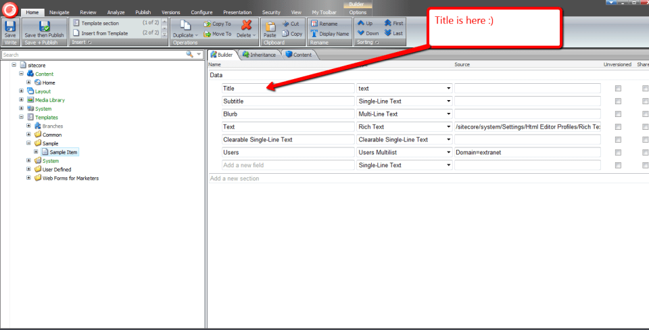Open the Presentation ribbon tab
Screen dimensions: 649x330
pos(237,12)
